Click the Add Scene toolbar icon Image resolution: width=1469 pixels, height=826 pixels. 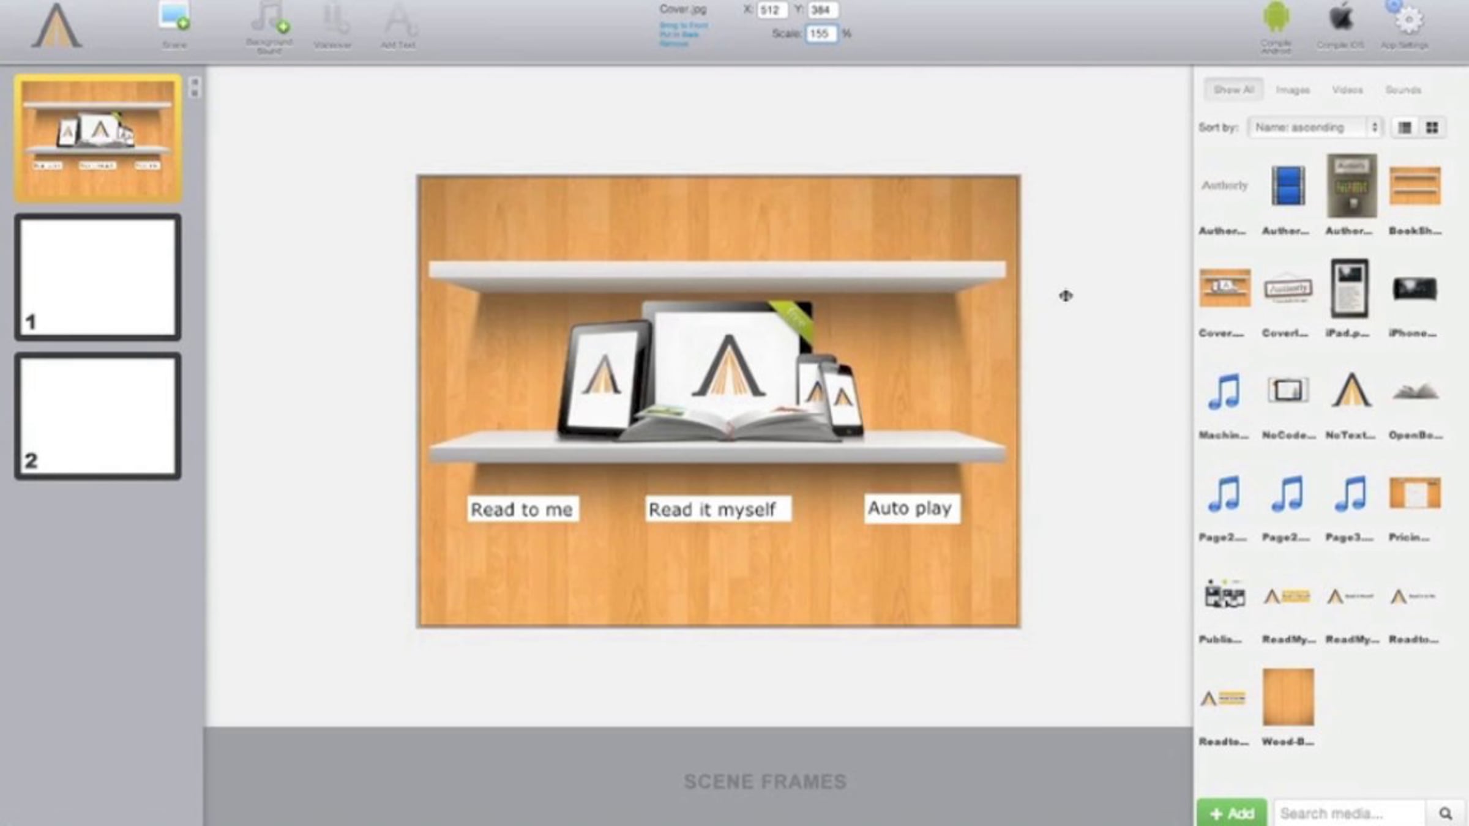(174, 18)
